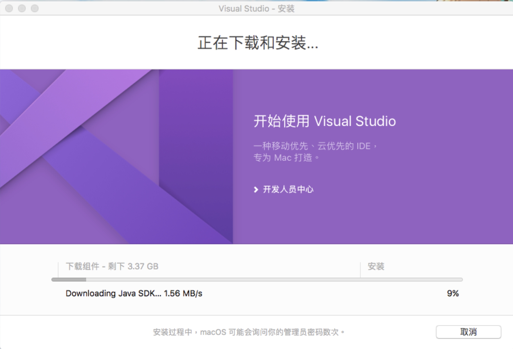Click the chevron arrow beside 开发人员中心
The image size is (513, 349).
click(256, 190)
